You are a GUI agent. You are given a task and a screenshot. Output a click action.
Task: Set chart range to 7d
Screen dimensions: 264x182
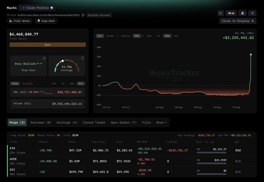click(158, 36)
